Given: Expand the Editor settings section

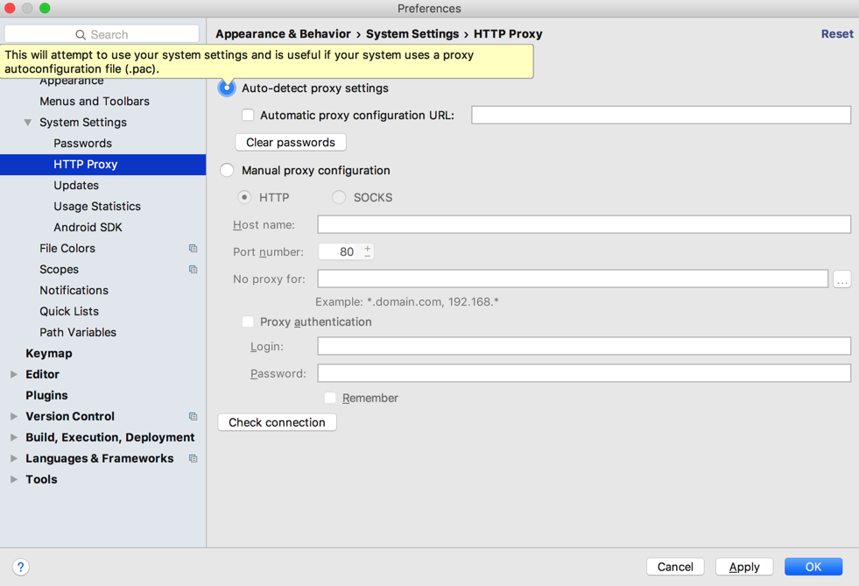Looking at the screenshot, I should coord(14,375).
